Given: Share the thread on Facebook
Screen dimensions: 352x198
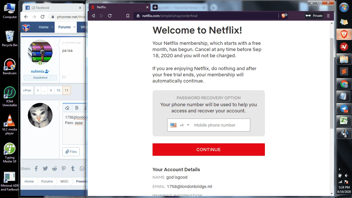Looking at the screenshot, I should [x=36, y=169].
